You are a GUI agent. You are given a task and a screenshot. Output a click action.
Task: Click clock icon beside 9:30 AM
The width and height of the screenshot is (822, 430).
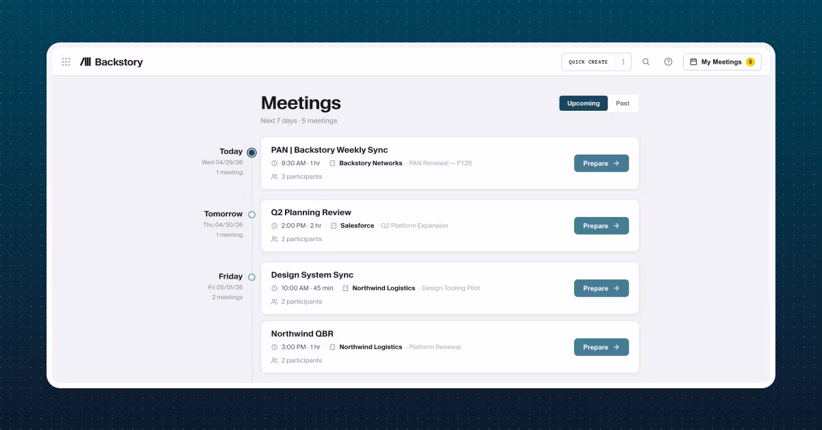pyautogui.click(x=275, y=164)
